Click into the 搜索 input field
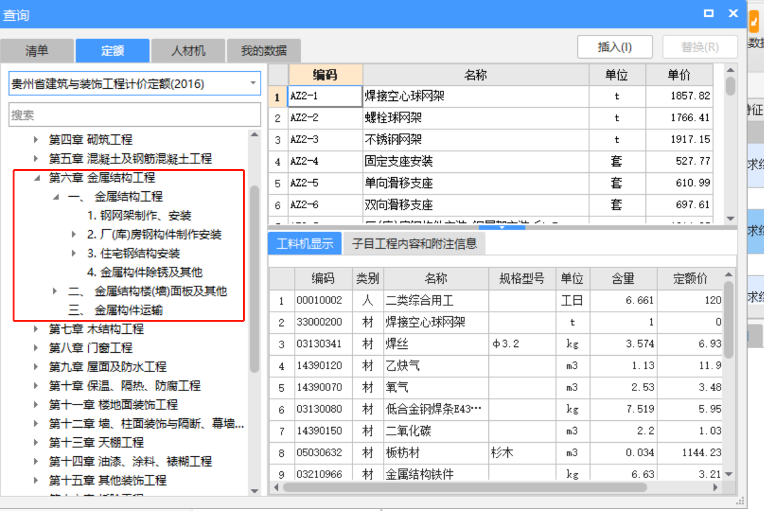 pos(134,115)
